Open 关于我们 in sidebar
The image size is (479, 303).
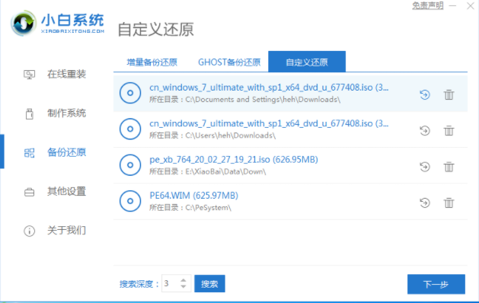tap(66, 231)
